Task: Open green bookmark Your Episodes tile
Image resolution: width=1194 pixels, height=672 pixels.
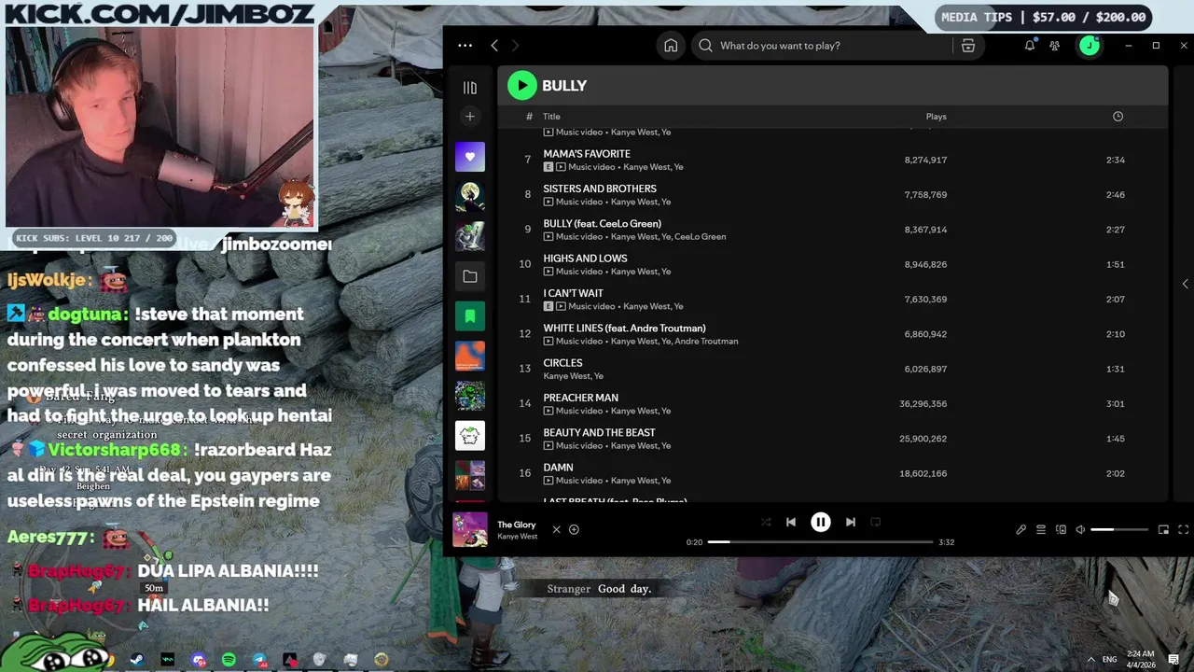Action: pos(470,316)
